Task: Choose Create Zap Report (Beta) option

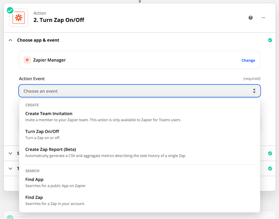Action: coord(51,149)
